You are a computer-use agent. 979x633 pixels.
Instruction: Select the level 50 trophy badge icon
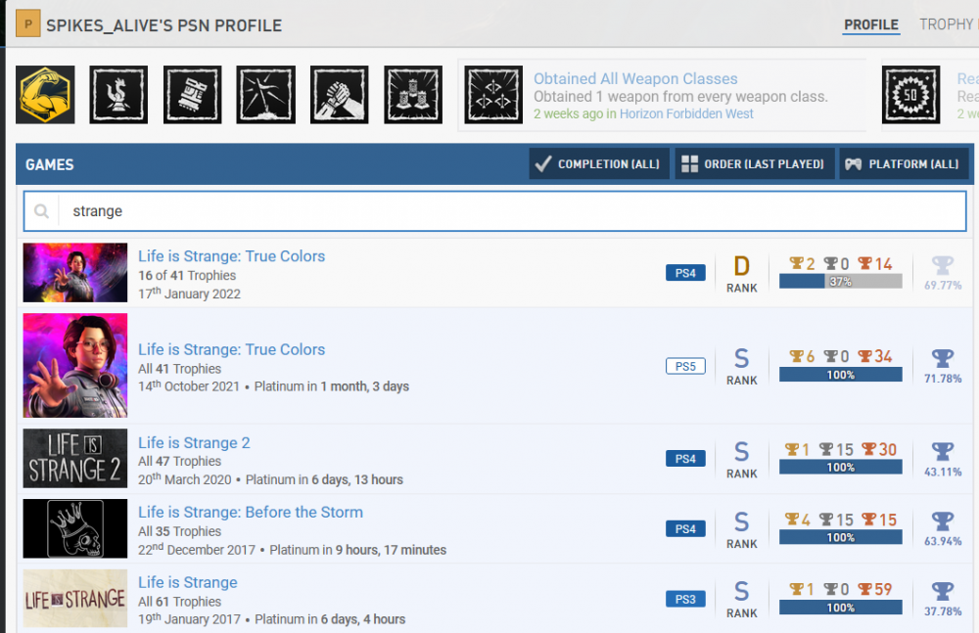(910, 95)
